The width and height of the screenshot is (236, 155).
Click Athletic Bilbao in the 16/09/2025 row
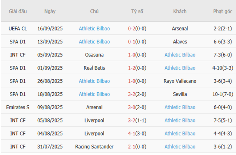coord(94,29)
